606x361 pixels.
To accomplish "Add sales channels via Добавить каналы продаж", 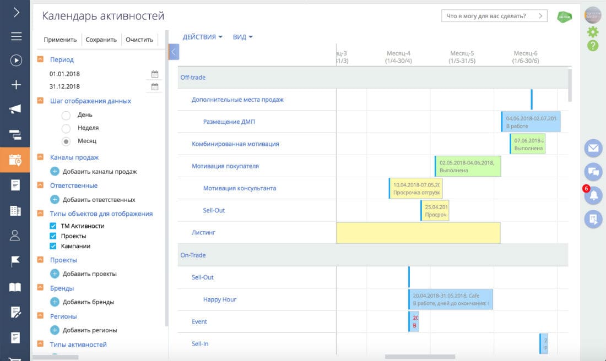I will coord(94,172).
